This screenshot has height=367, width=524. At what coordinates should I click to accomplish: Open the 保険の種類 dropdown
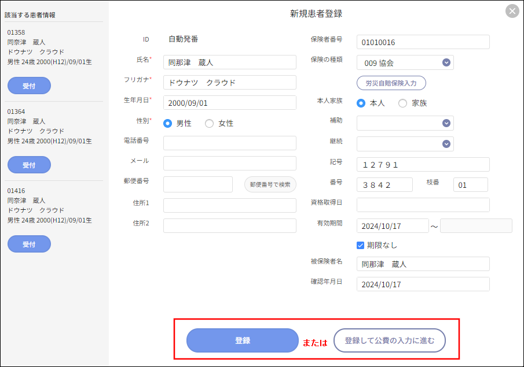[445, 62]
